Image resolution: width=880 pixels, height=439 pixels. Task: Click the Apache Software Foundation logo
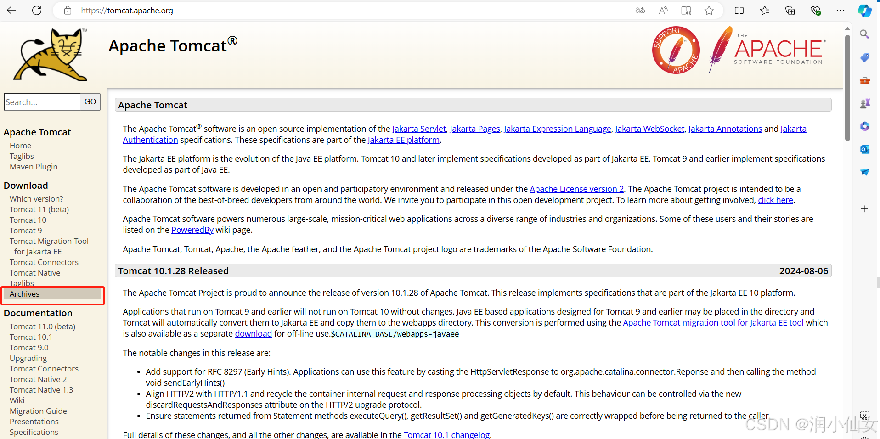(x=767, y=50)
